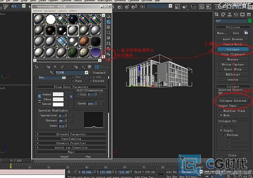Open Navigation menu in Material Editor
Screen dimensions: 253x178
50,11
